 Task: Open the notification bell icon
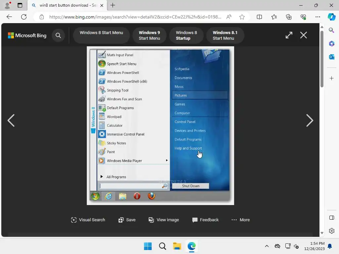(x=330, y=246)
